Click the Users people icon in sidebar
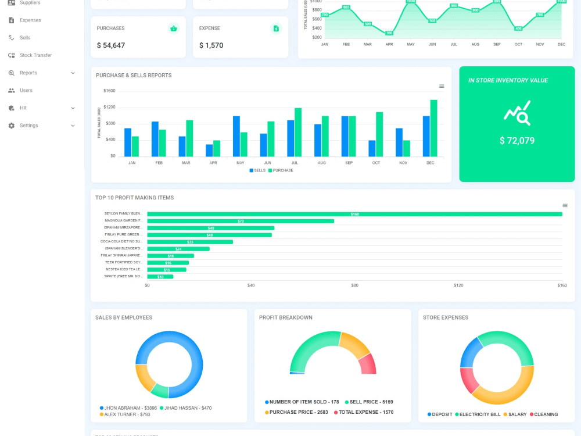581x436 pixels. click(12, 91)
